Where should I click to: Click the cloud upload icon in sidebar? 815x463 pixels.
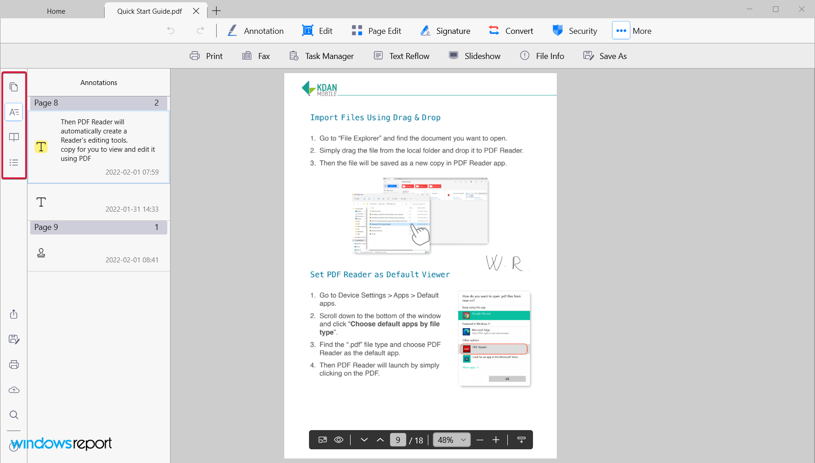[x=14, y=390]
